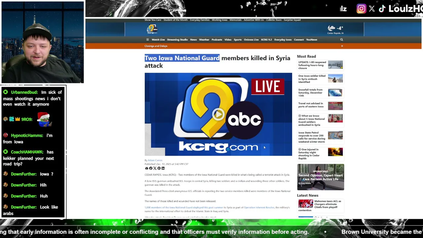Click I-80 reopened story thumbnail
Screen dimensions: 423x238
(335, 65)
